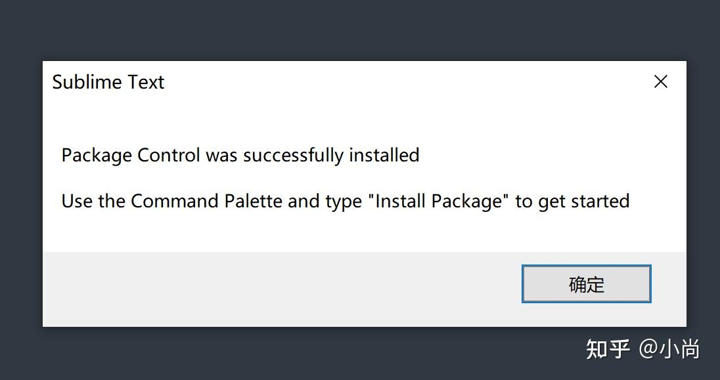Close the Sublime Text dialog with X
The image size is (720, 380).
[x=661, y=81]
